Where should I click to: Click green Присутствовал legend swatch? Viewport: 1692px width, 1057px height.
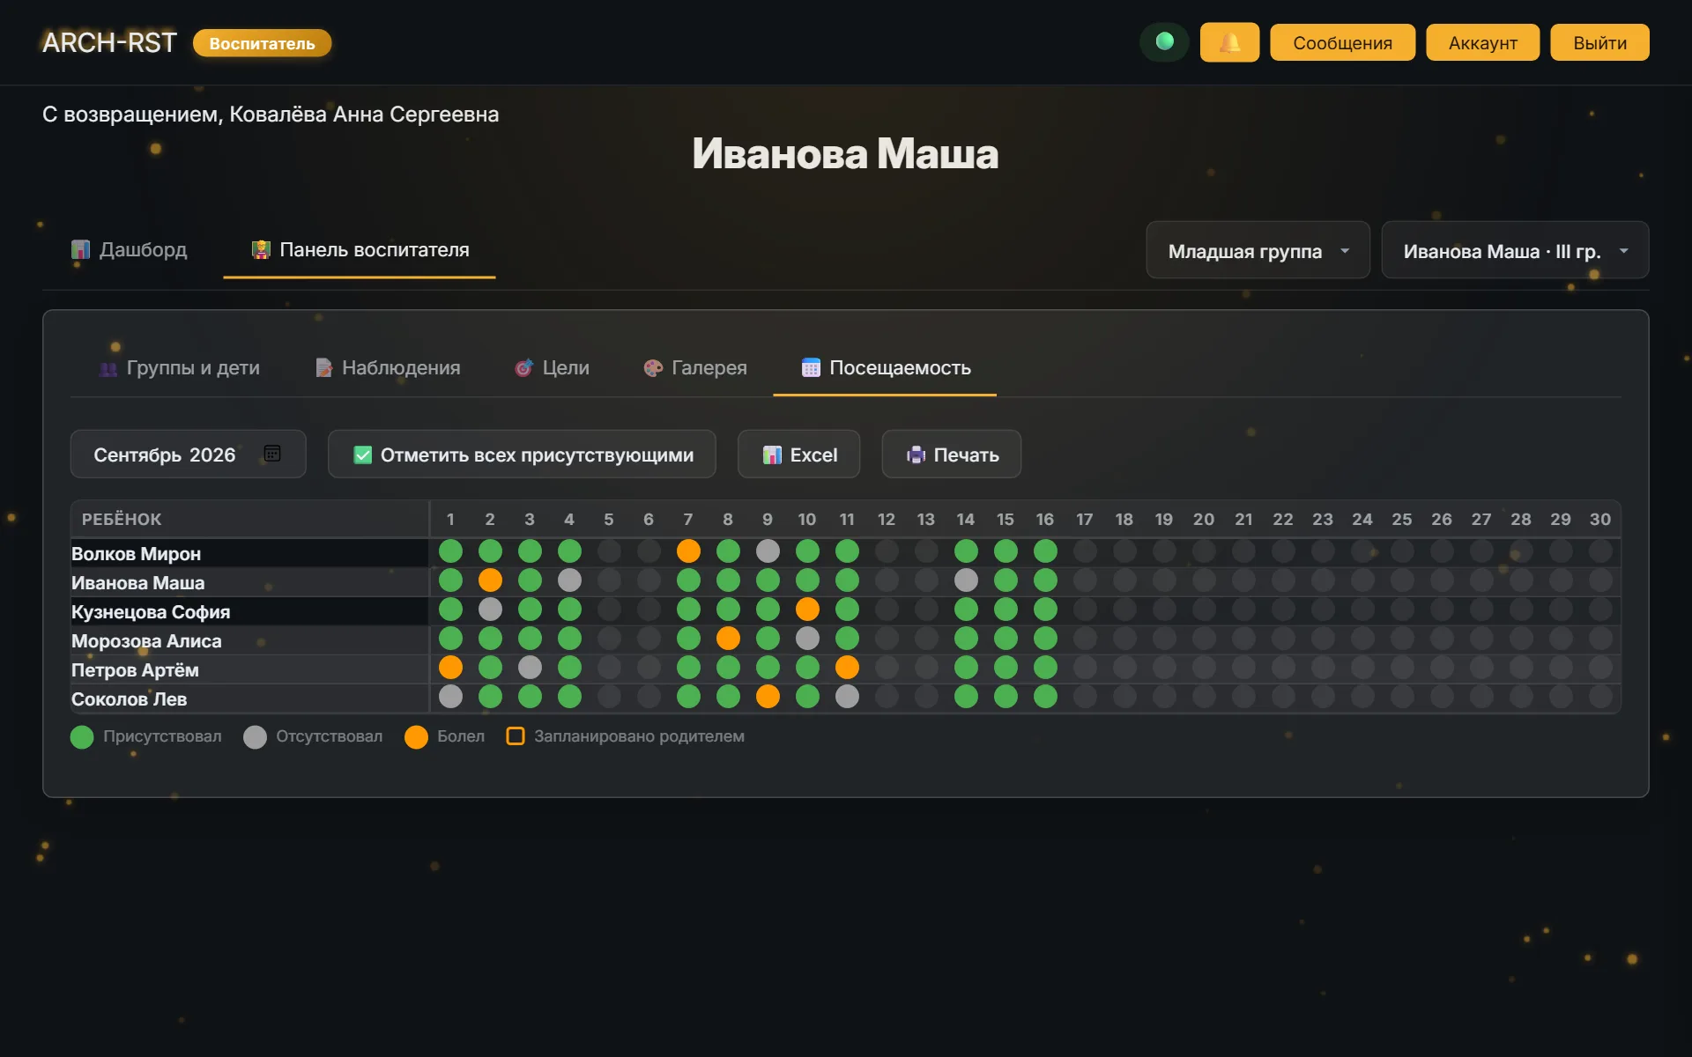[82, 736]
